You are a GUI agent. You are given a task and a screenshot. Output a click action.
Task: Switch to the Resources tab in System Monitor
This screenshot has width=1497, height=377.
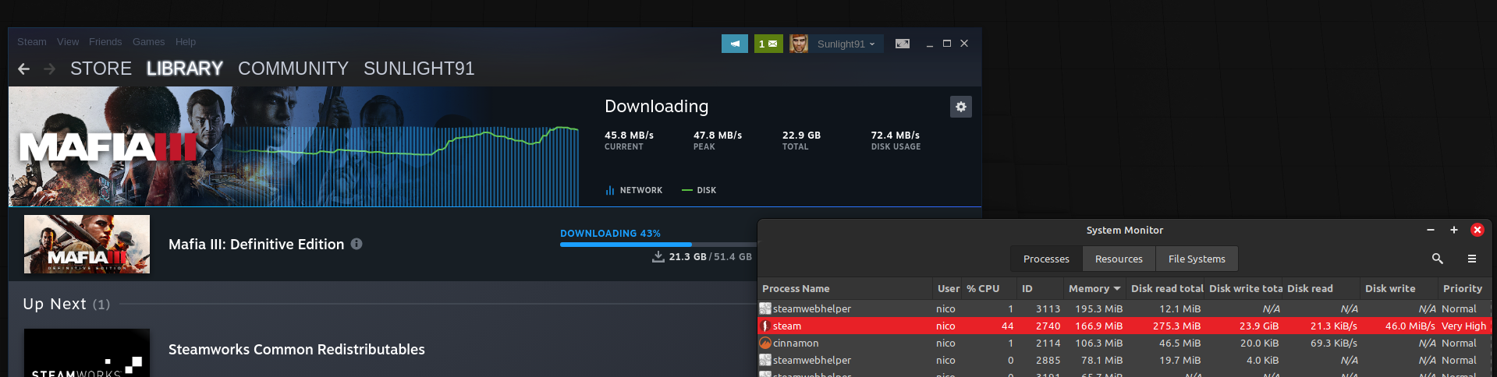1119,259
